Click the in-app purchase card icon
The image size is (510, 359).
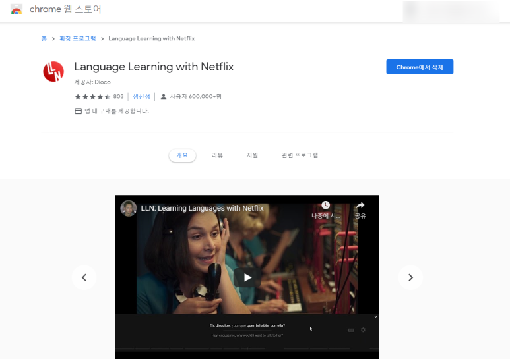pyautogui.click(x=78, y=111)
